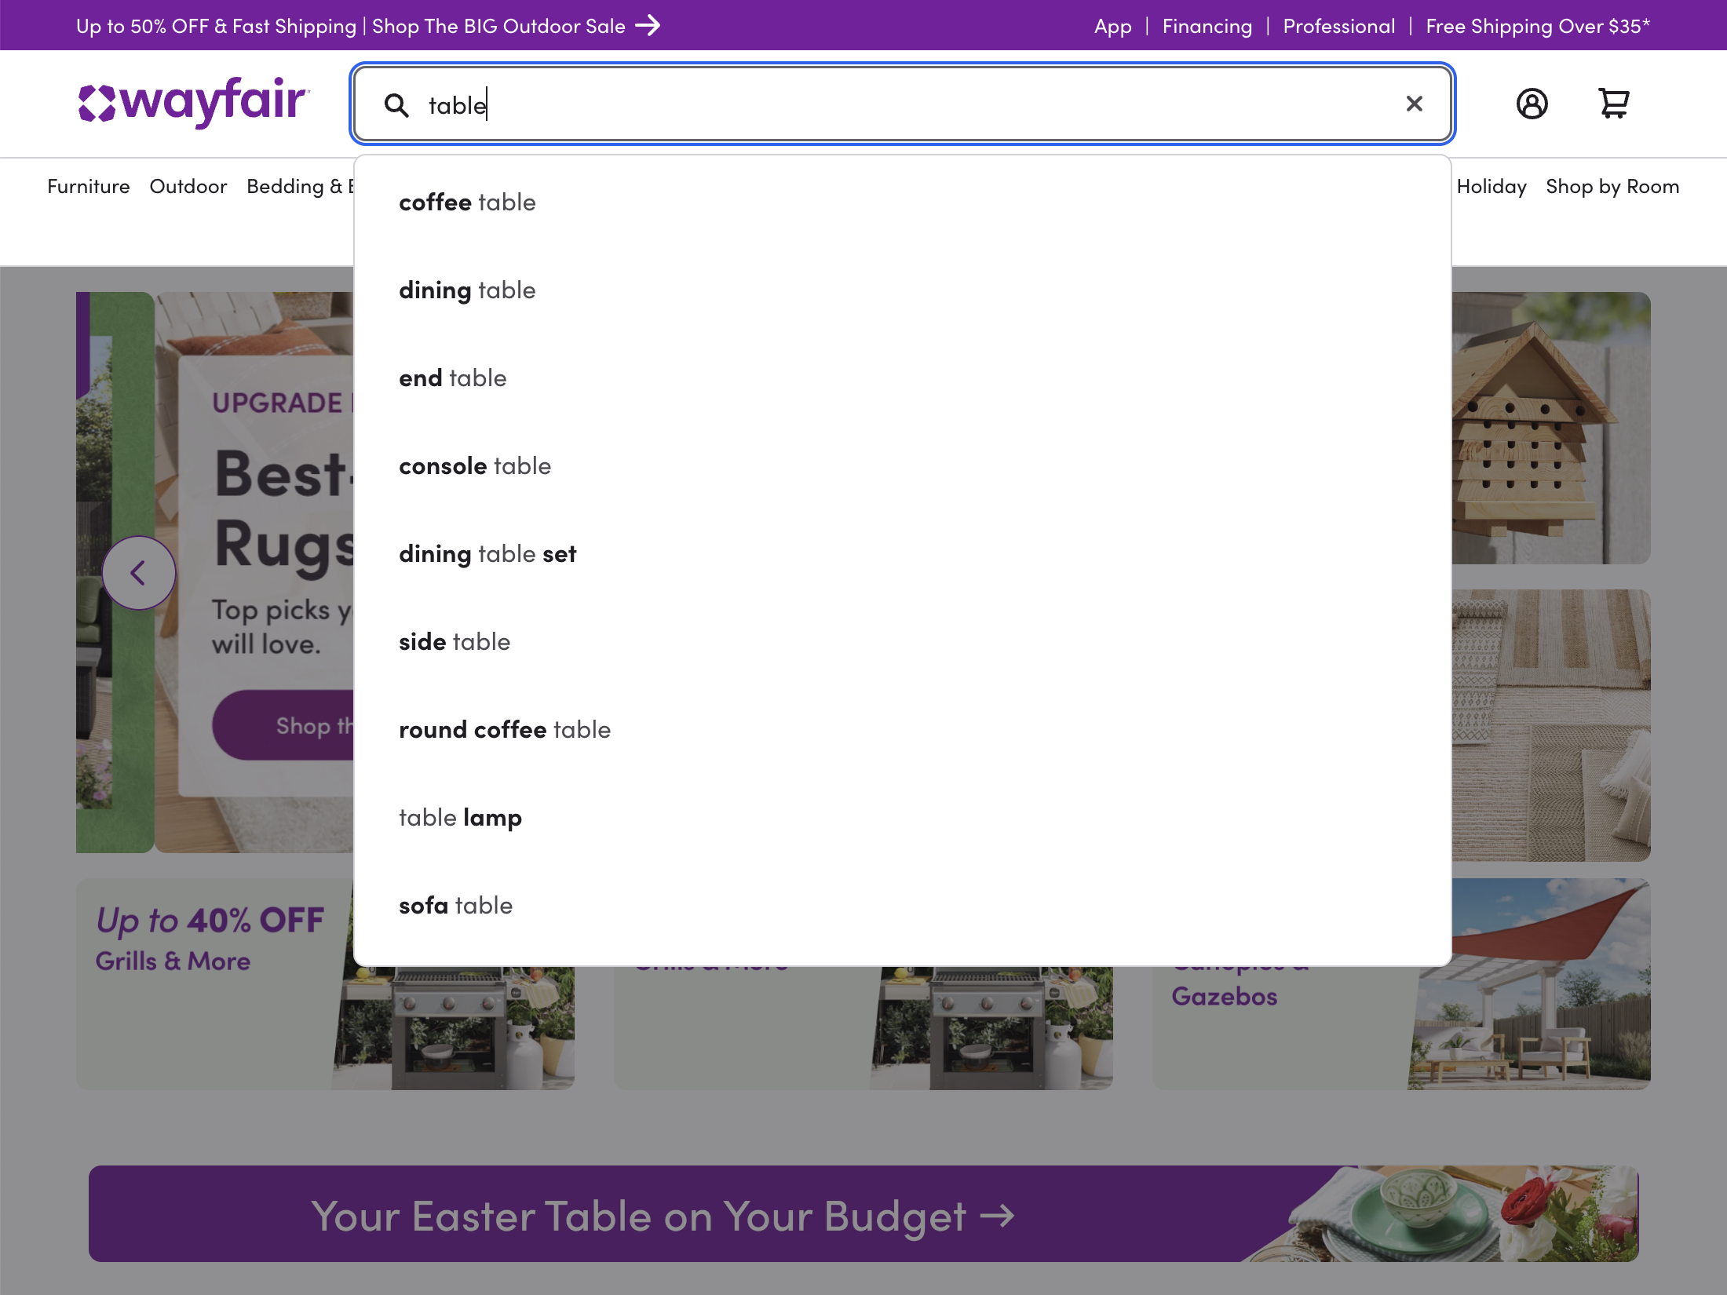Click the magnifying glass search icon

(397, 104)
